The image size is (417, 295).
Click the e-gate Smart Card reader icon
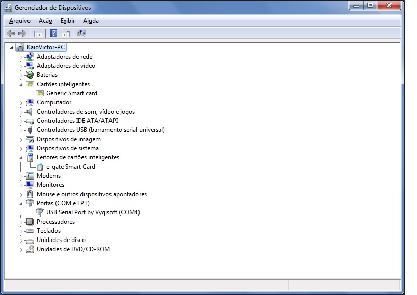[x=40, y=167]
